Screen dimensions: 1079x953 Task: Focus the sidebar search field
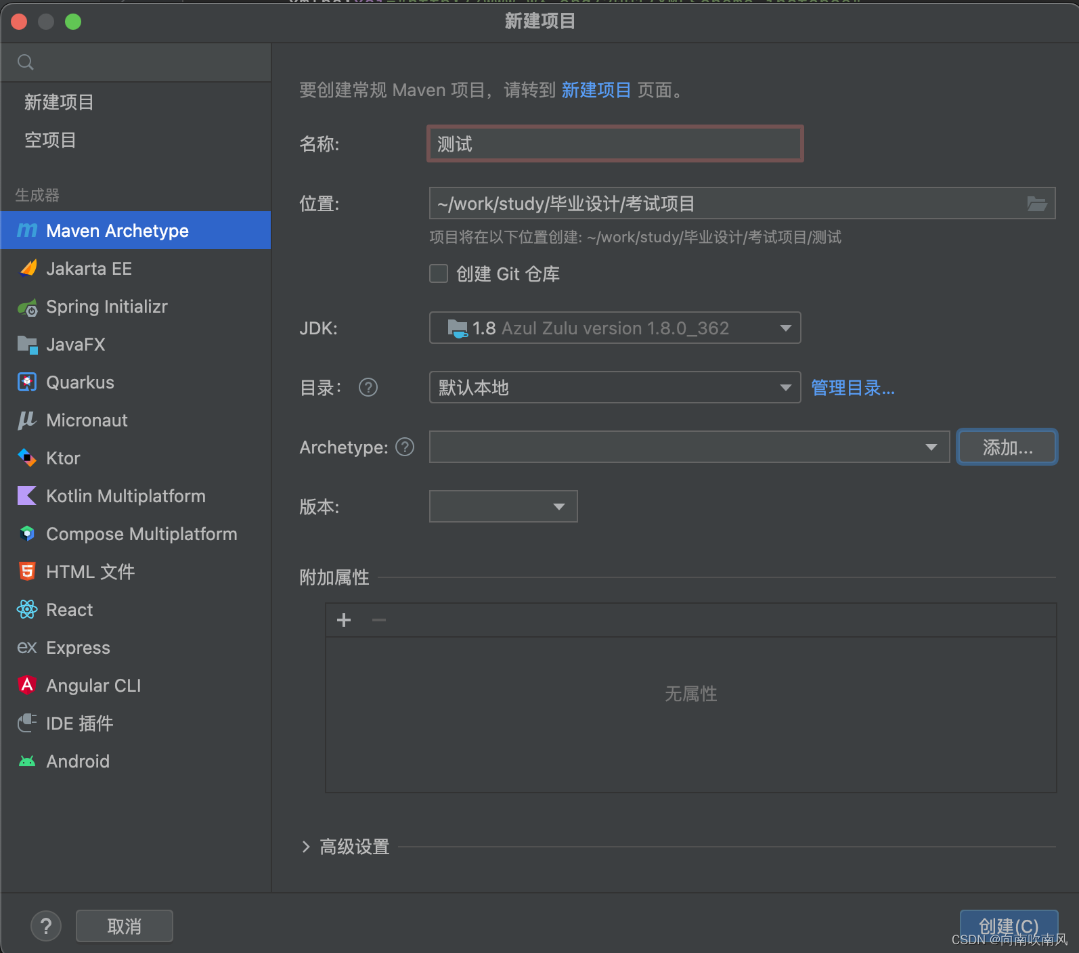click(135, 63)
